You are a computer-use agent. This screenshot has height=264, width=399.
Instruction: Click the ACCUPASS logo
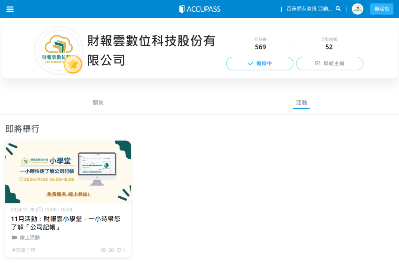200,9
